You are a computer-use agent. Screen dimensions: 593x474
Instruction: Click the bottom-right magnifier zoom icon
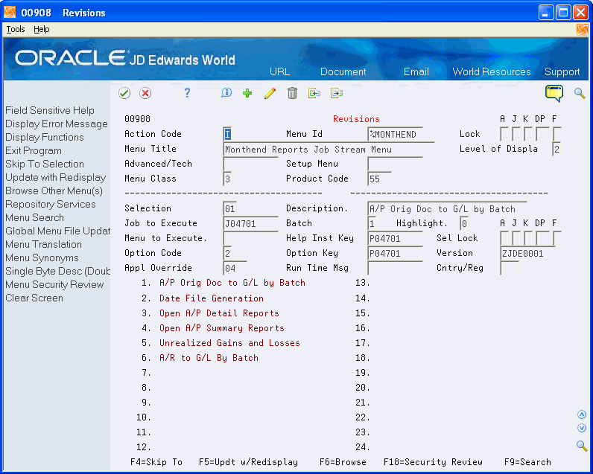pyautogui.click(x=582, y=446)
